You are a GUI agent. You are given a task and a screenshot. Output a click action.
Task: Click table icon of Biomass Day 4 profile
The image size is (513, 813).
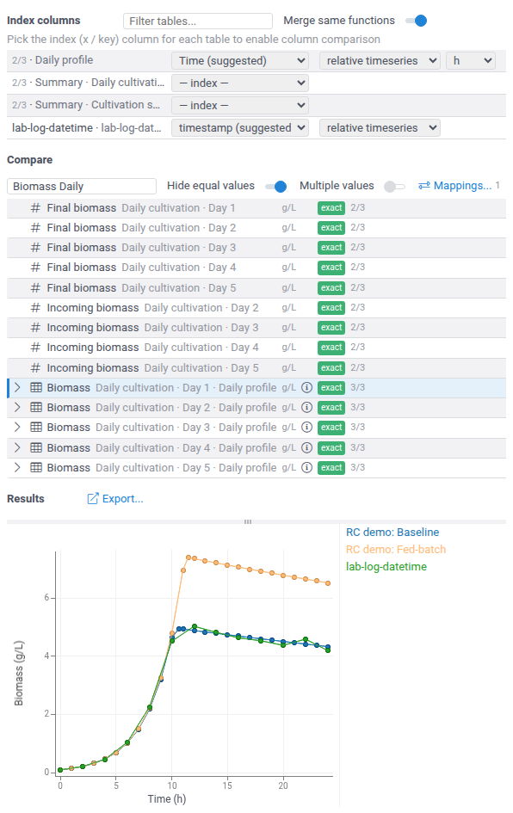click(36, 447)
